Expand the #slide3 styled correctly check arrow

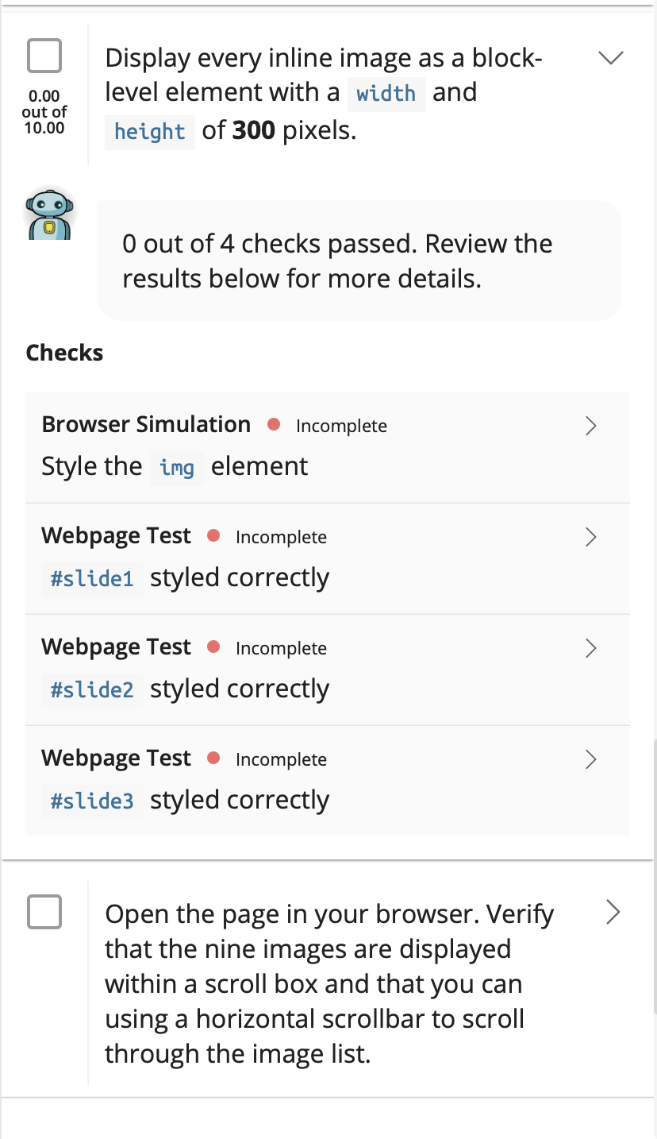590,759
